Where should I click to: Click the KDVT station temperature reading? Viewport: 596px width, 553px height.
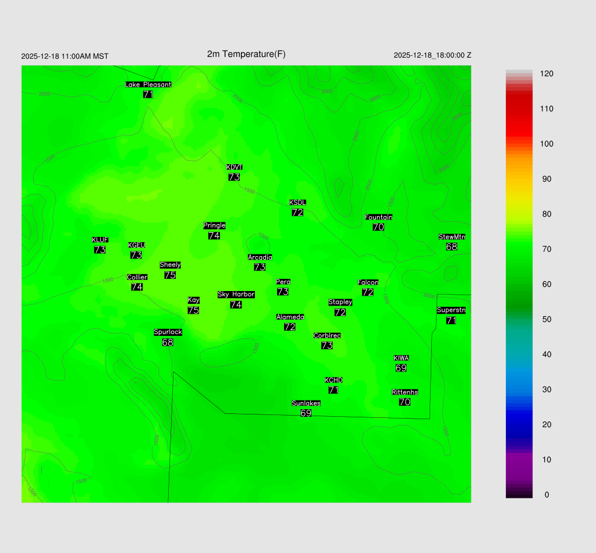234,177
